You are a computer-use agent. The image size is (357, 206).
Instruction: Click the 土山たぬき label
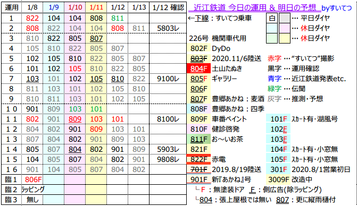(227, 68)
